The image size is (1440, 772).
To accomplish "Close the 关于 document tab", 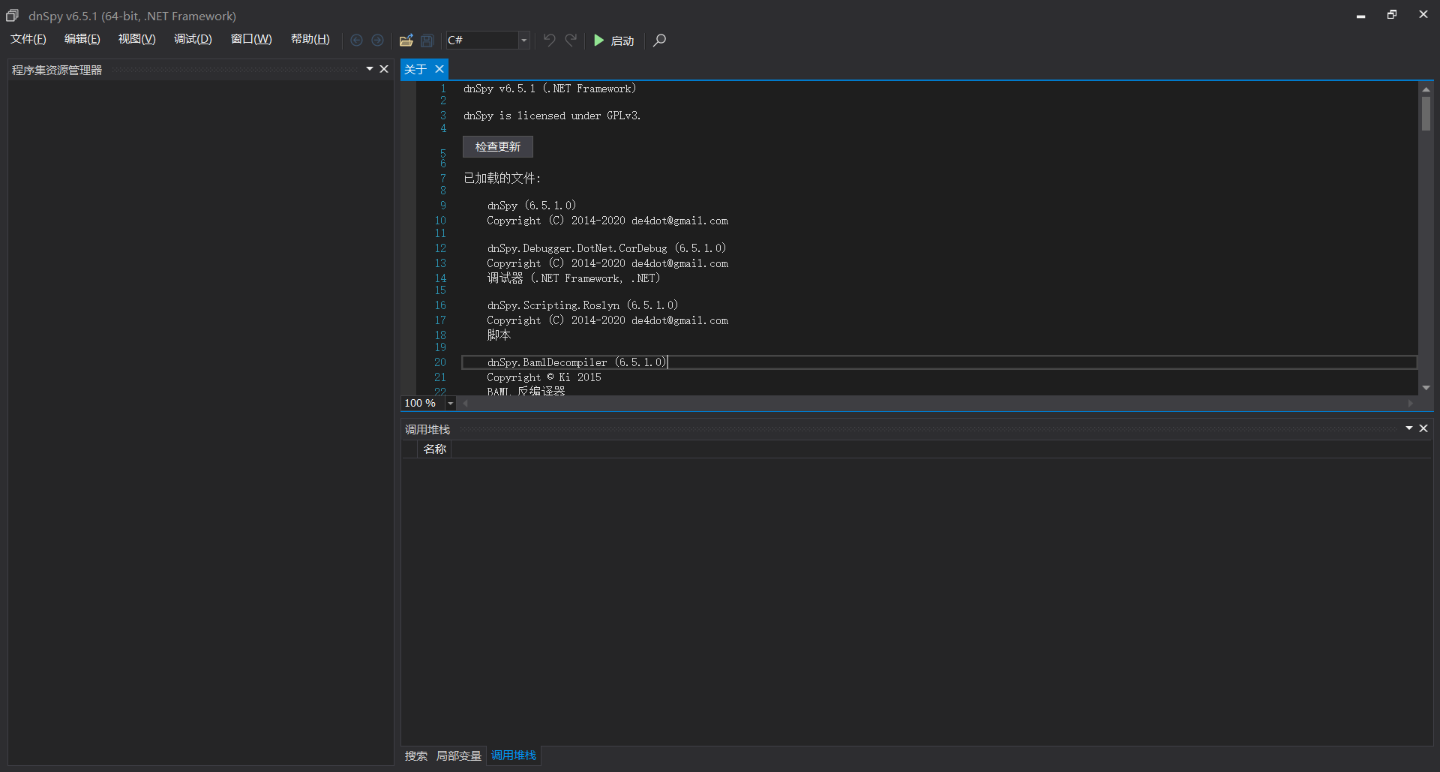I will (439, 69).
